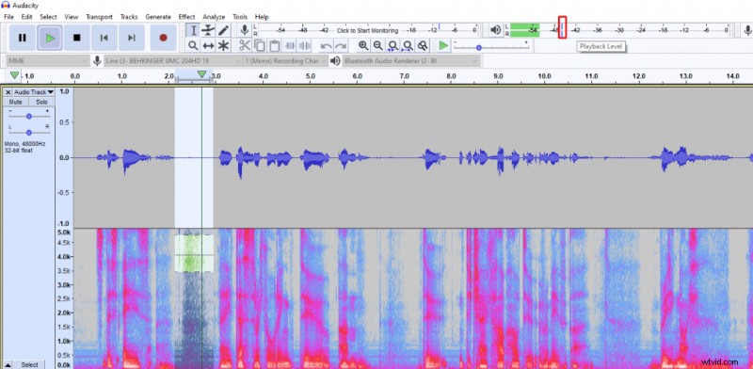753x369 pixels.
Task: Click the playback meter speaker icon
Action: click(x=496, y=30)
